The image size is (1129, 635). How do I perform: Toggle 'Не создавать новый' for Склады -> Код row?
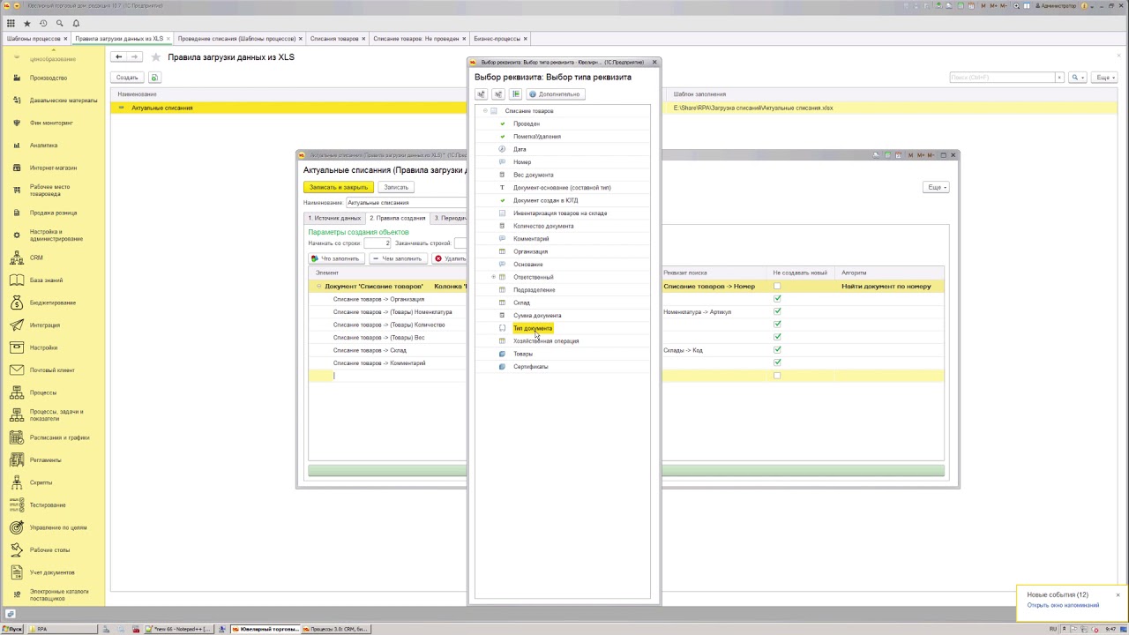777,350
